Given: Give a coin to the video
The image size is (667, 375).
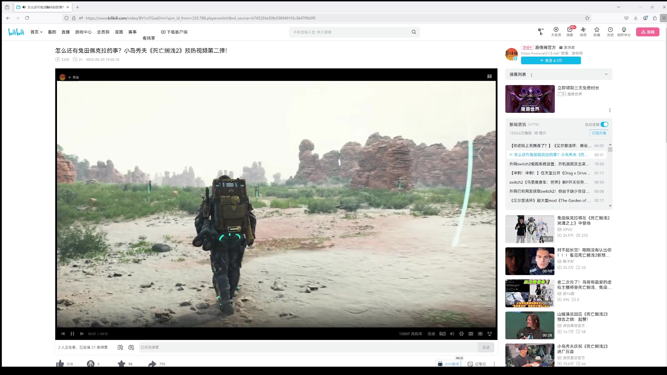Looking at the screenshot, I should pyautogui.click(x=93, y=364).
